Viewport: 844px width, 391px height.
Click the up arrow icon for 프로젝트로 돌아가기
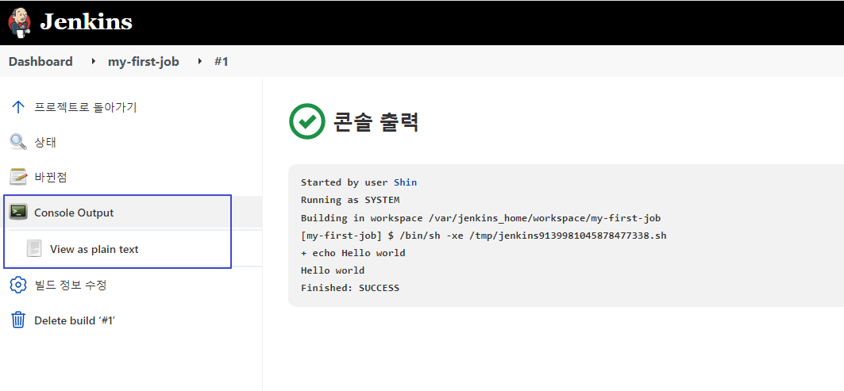[x=17, y=107]
